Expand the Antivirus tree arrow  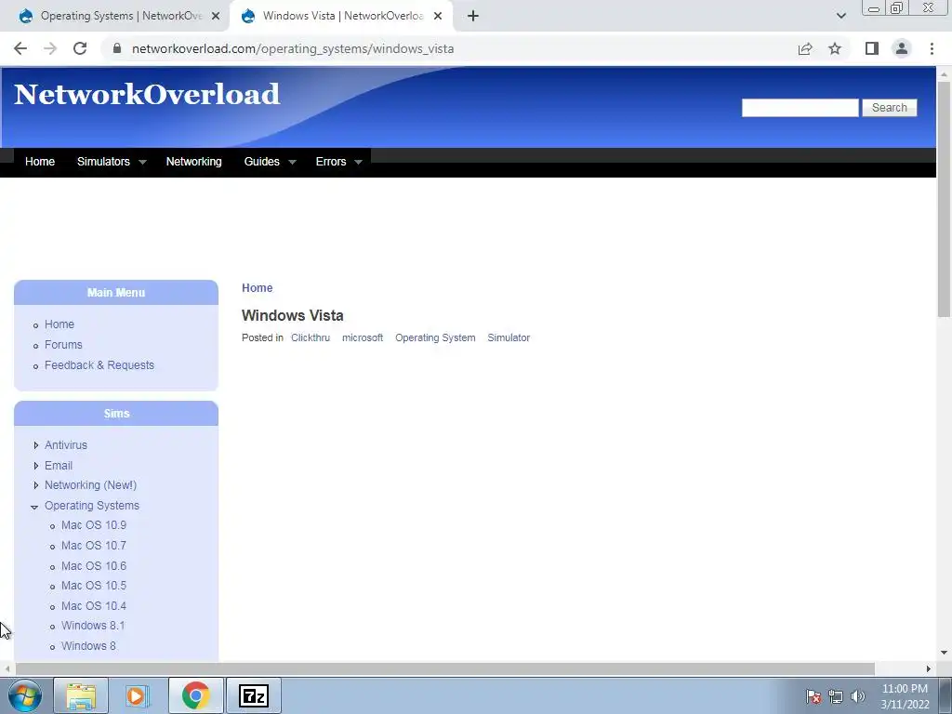[36, 445]
